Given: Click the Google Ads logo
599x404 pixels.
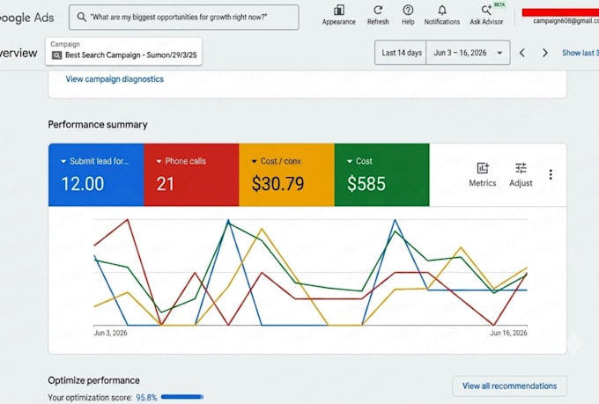Looking at the screenshot, I should coord(26,18).
